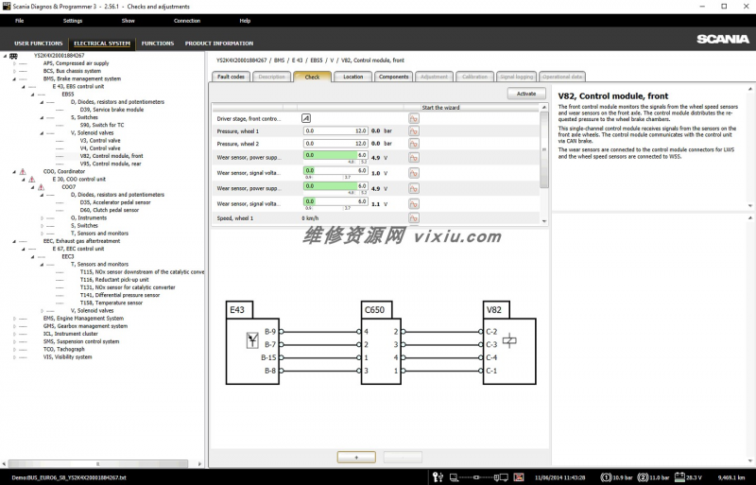Click Pressure, wheel 1 gauge bar
Image resolution: width=756 pixels, height=485 pixels.
[335, 130]
